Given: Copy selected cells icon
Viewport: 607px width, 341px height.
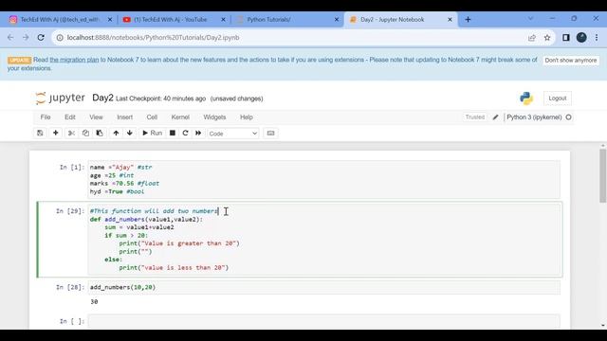Looking at the screenshot, I should (x=85, y=133).
